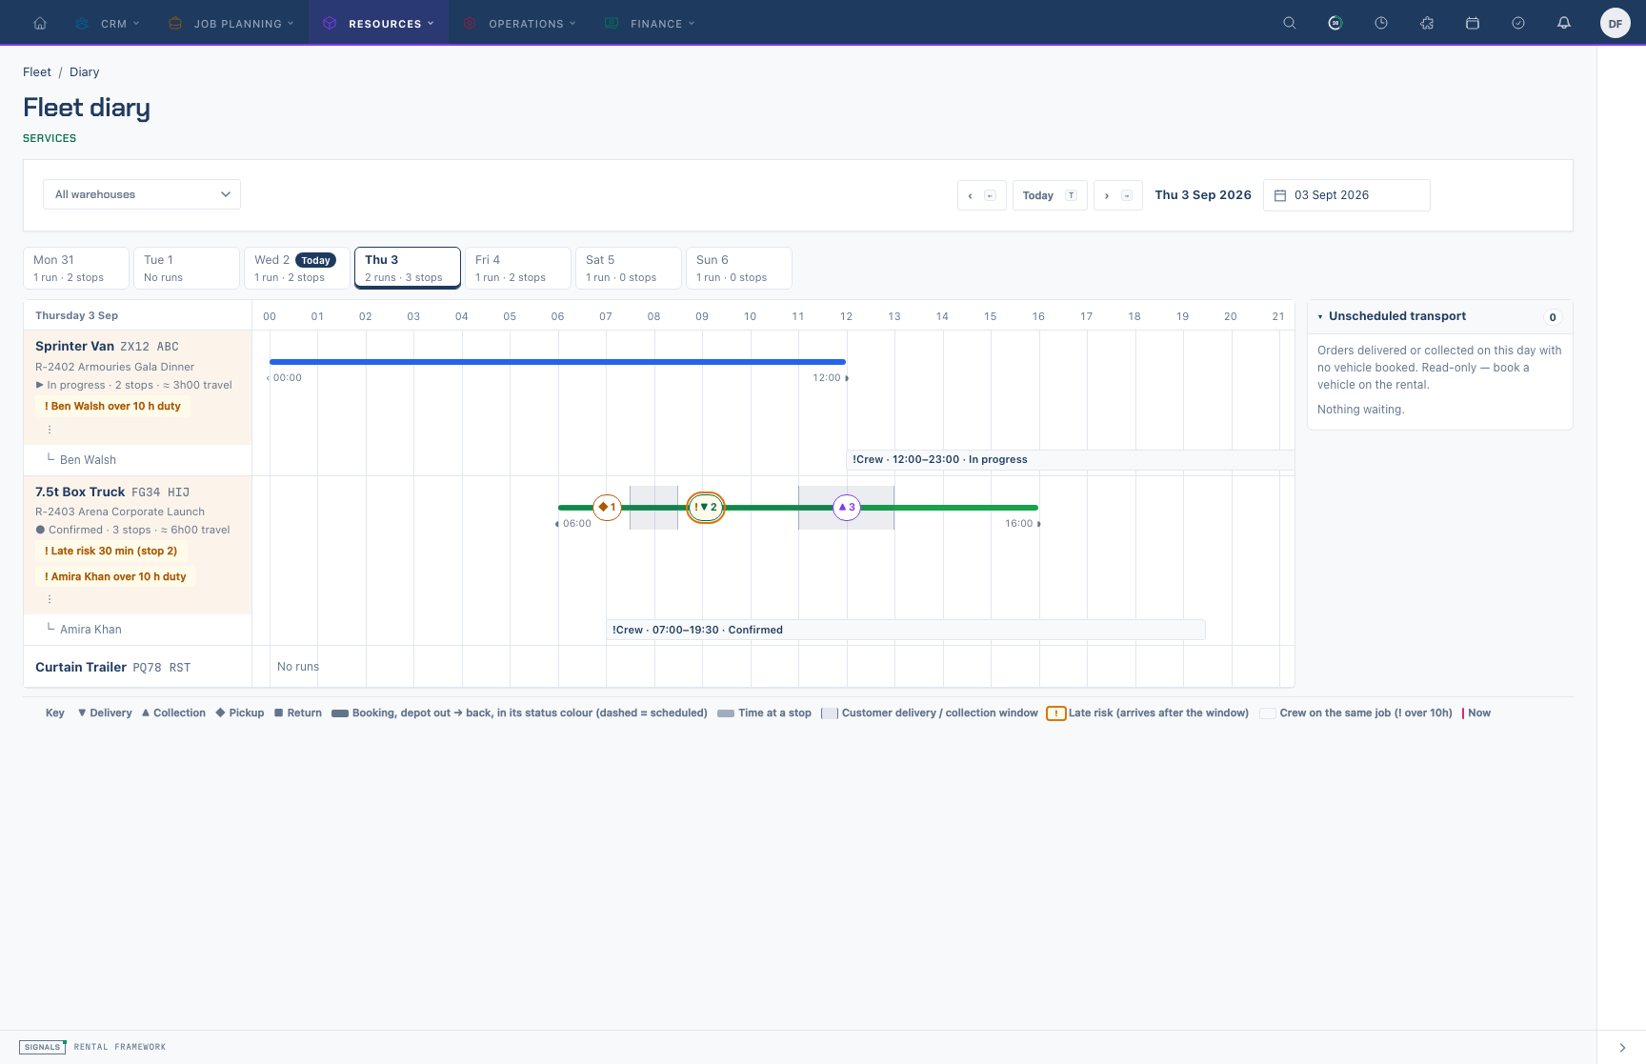Open the checkmark tasks icon
The image size is (1646, 1064).
[x=1518, y=23]
